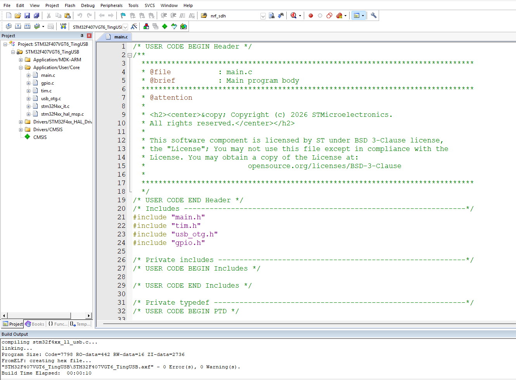Image resolution: width=516 pixels, height=380 pixels.
Task: Open batch build dropdown arrow
Action: [x=43, y=26]
